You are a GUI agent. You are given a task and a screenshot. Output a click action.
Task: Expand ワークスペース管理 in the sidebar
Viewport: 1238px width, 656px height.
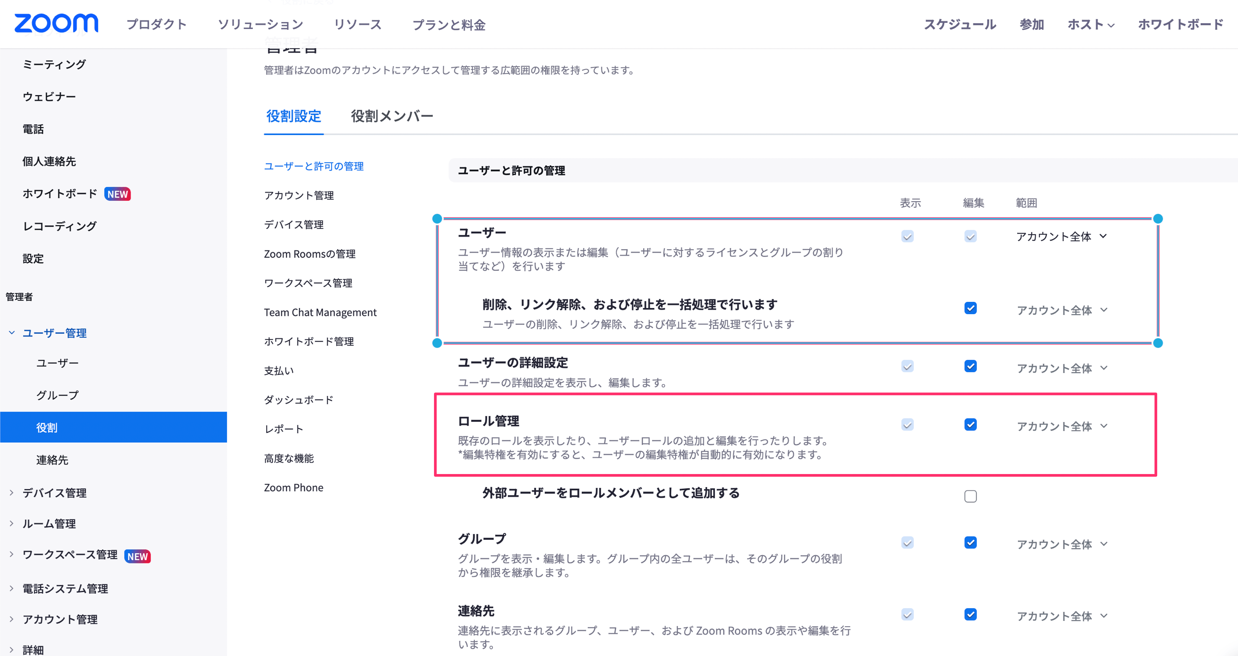click(11, 555)
